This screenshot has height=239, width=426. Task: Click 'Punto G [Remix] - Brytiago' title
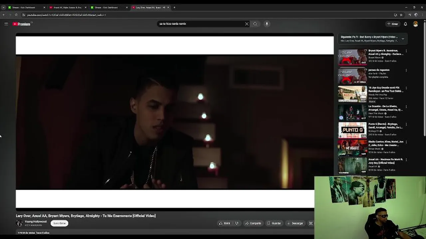[x=385, y=125]
